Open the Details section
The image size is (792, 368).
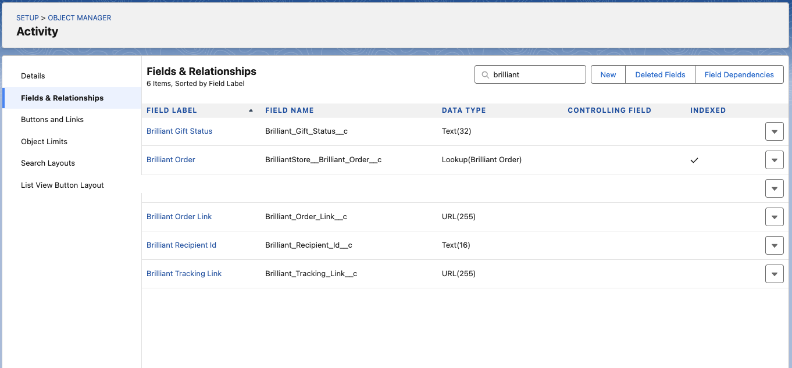pos(33,76)
